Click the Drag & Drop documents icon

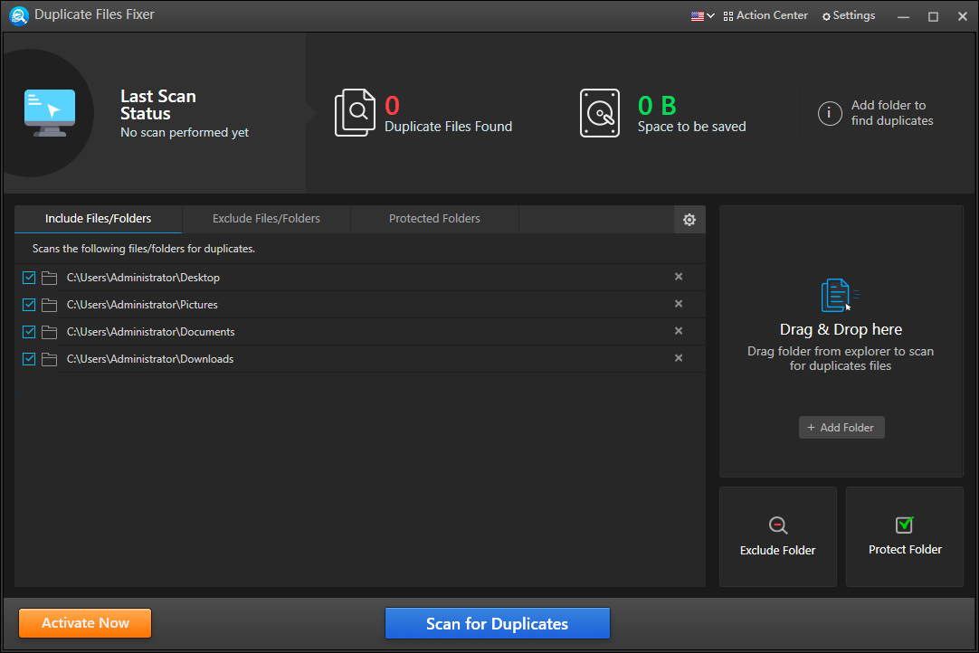coord(838,294)
